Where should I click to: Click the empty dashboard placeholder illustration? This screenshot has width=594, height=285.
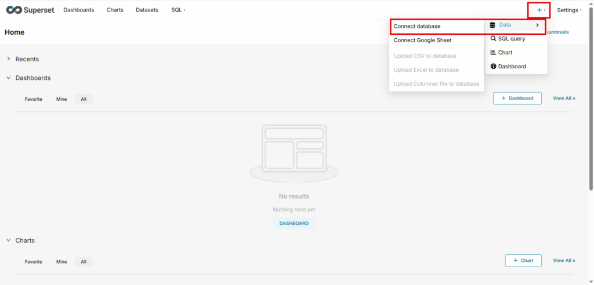point(294,152)
